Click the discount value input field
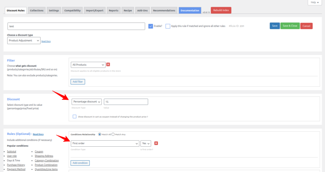325x172 pixels. click(x=126, y=102)
